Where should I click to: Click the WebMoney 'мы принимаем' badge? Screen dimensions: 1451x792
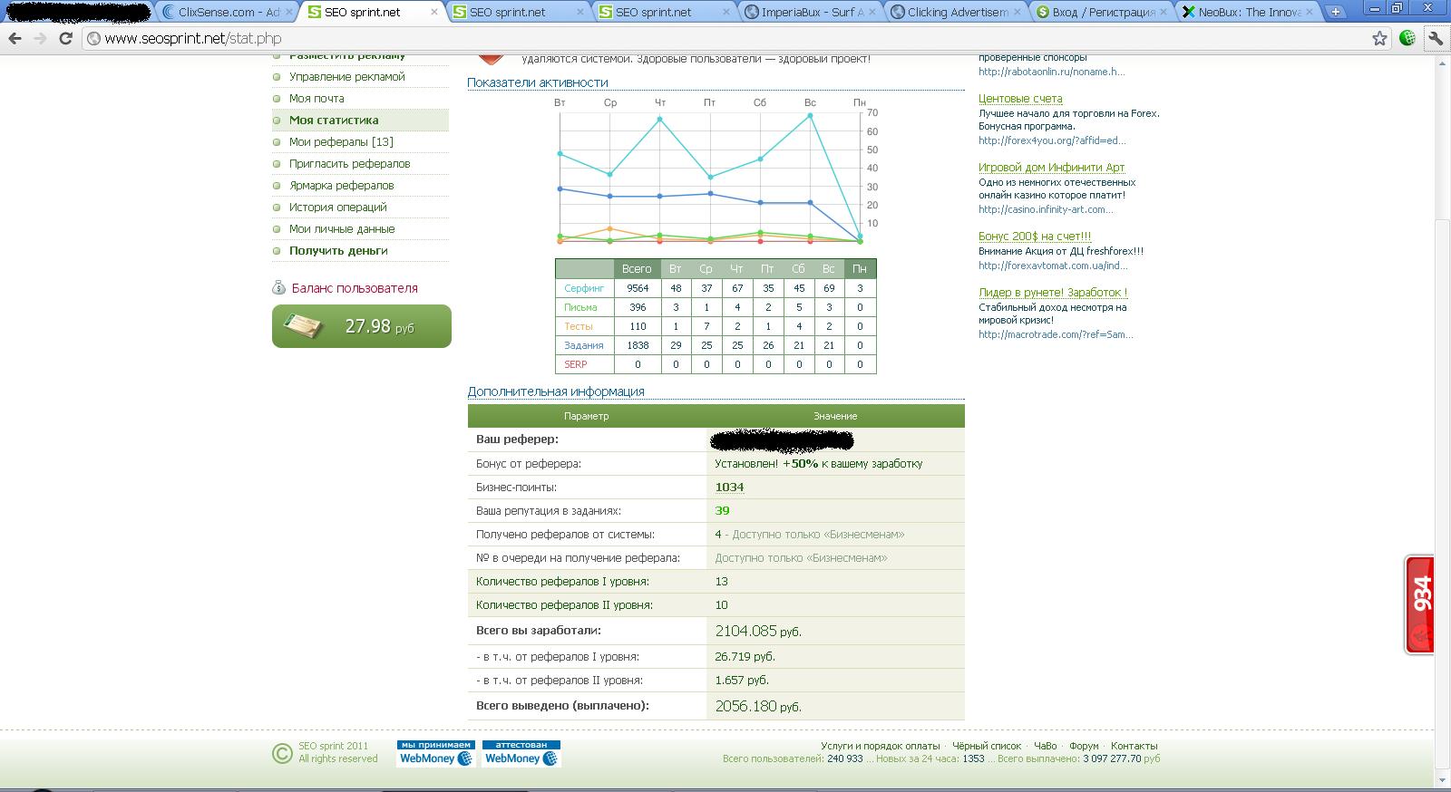point(435,753)
